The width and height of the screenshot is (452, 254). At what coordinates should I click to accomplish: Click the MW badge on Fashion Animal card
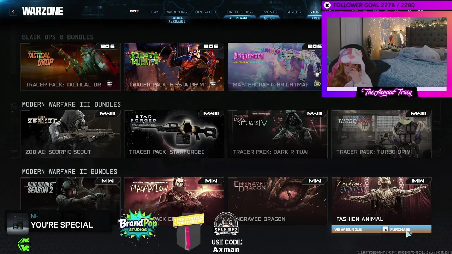pos(418,181)
